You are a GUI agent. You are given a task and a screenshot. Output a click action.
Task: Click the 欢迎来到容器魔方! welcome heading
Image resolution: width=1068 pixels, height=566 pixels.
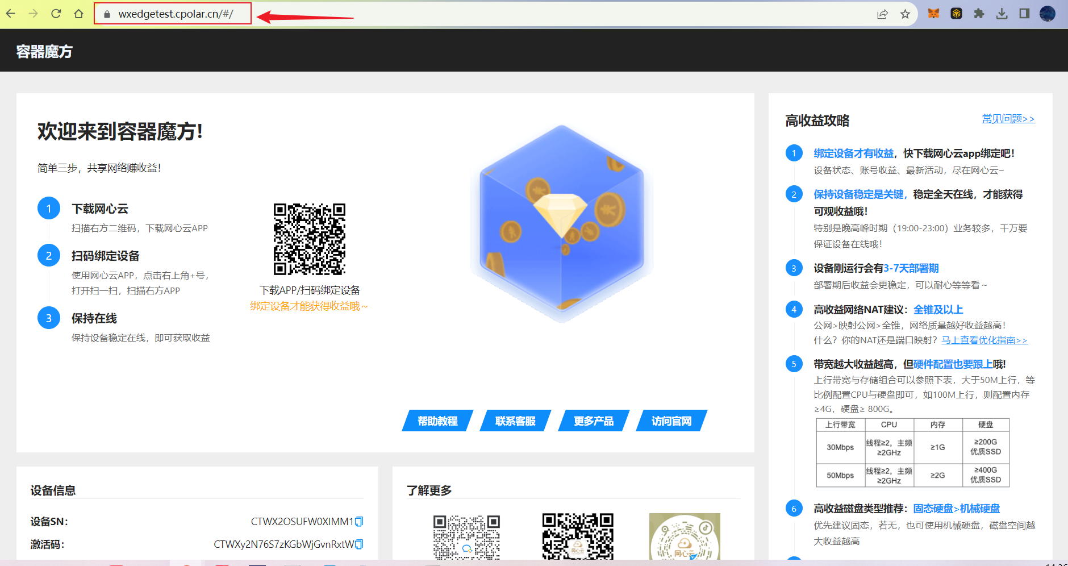point(120,132)
